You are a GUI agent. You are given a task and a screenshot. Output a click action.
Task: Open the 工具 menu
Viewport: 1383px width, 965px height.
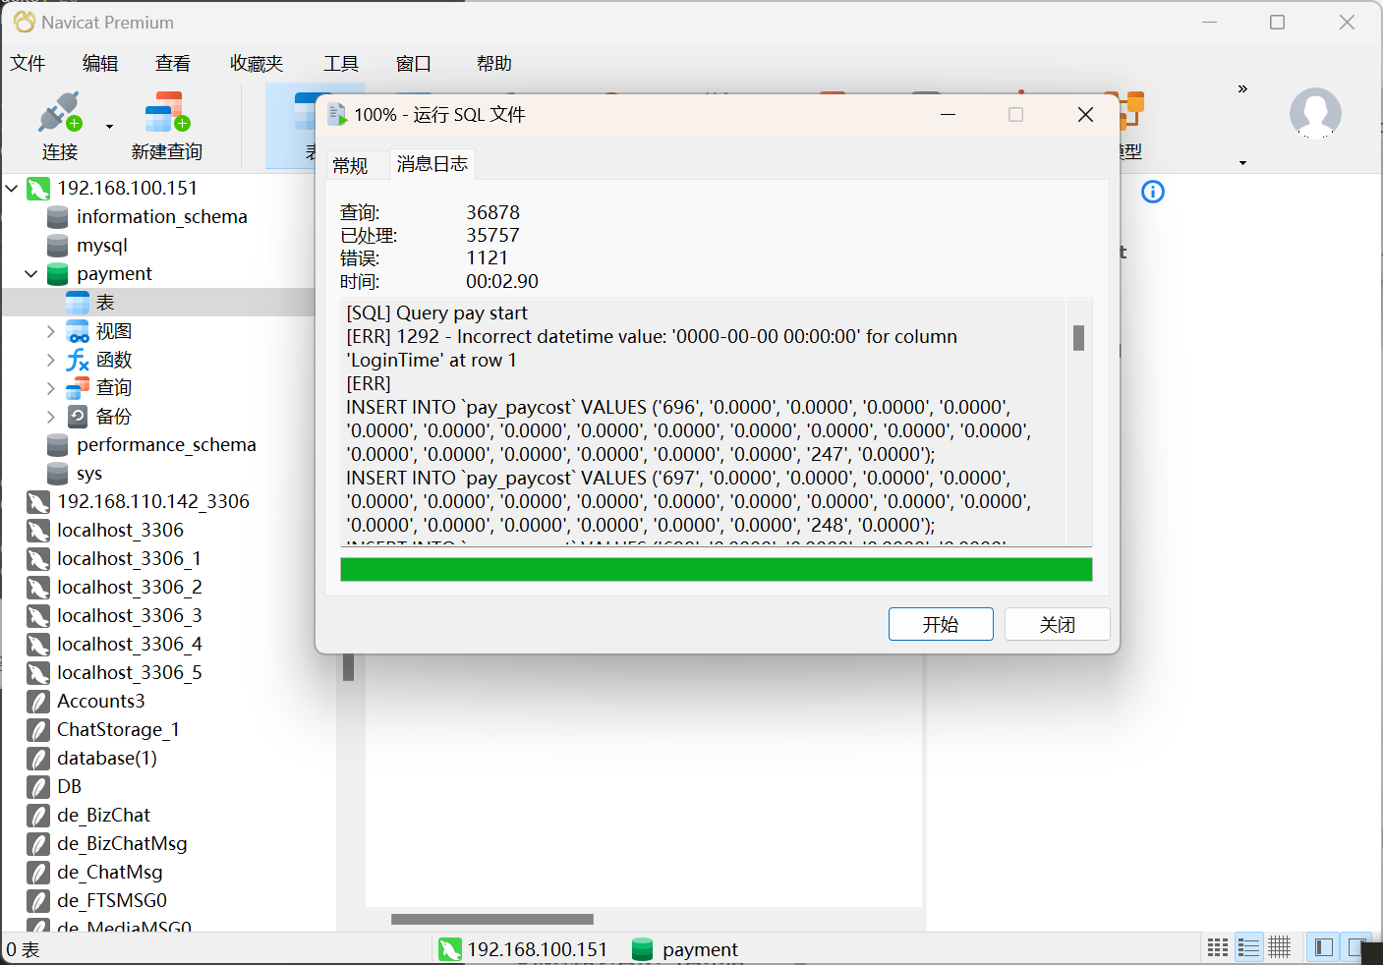coord(341,64)
